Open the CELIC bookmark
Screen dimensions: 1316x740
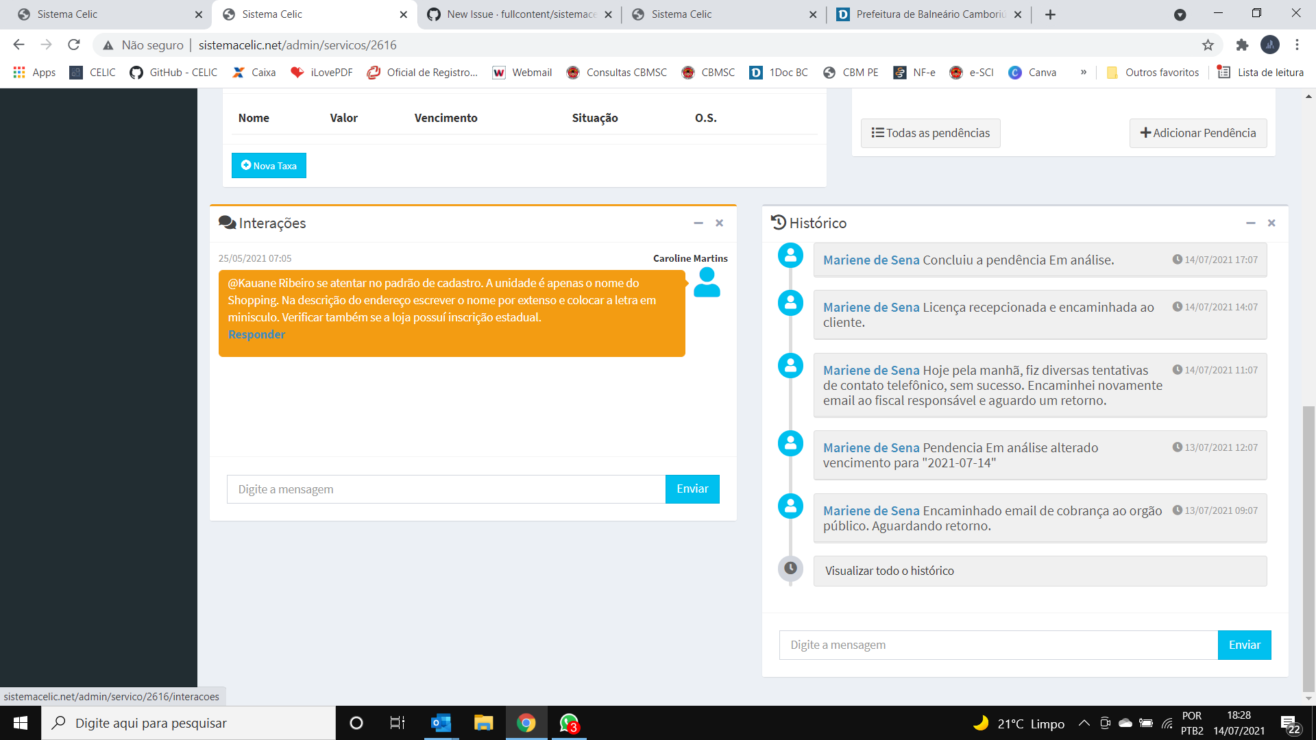point(93,73)
